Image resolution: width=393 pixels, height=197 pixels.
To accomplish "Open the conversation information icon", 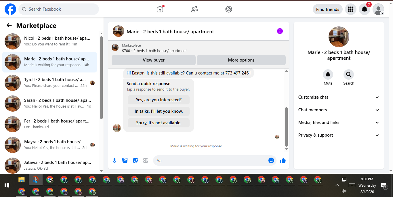I will 280,31.
